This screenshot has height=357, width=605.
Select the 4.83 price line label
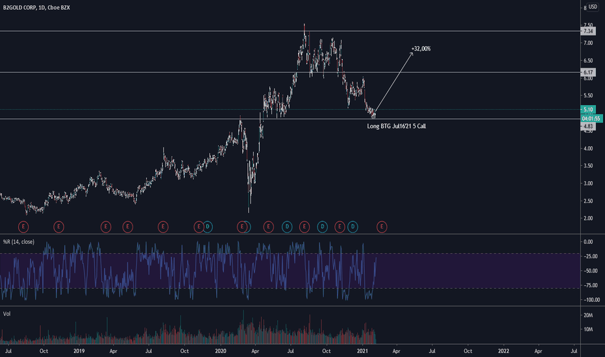coord(588,126)
